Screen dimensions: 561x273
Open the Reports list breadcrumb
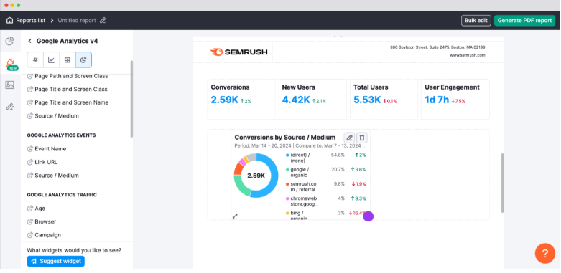pyautogui.click(x=31, y=20)
